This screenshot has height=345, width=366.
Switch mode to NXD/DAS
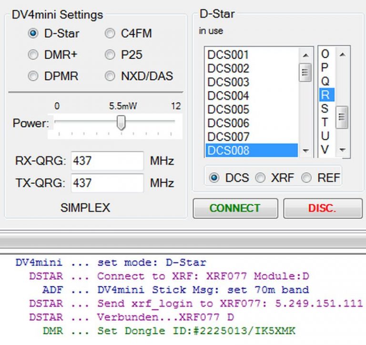click(110, 76)
